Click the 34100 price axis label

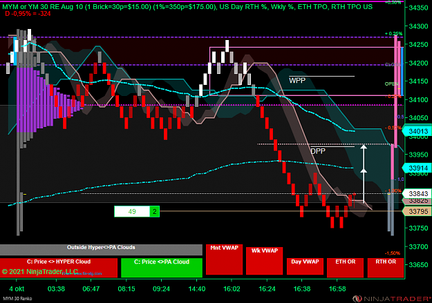coord(418,99)
